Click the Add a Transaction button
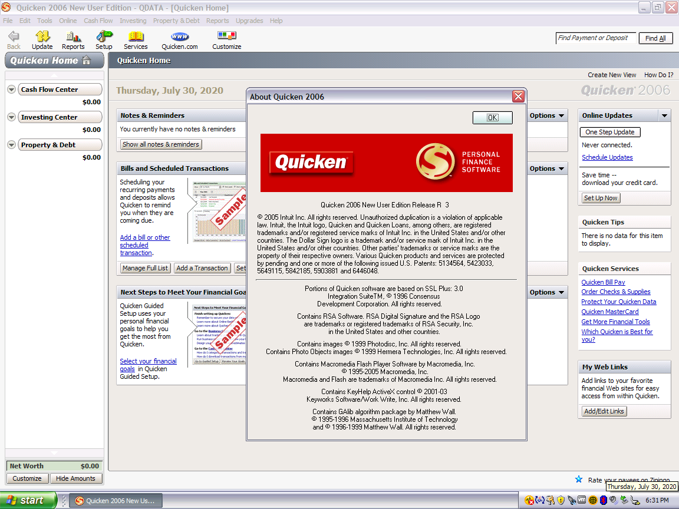Viewport: 679px width, 509px height. [x=202, y=269]
